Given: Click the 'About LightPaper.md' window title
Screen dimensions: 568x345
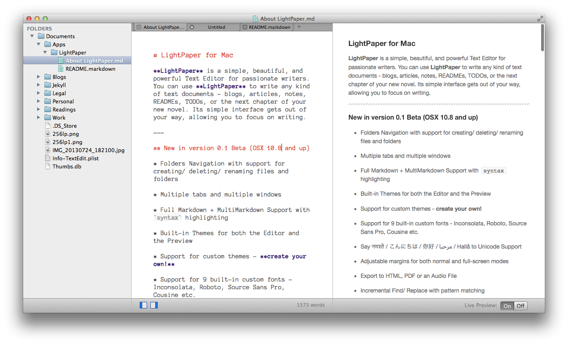Looking at the screenshot, I should click(287, 19).
